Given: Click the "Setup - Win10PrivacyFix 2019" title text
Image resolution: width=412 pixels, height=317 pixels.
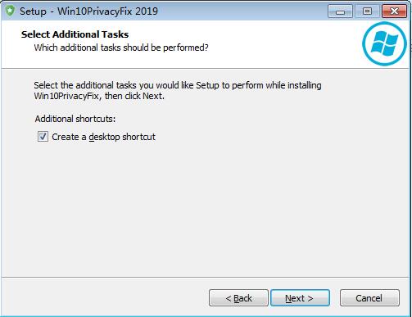Looking at the screenshot, I should [x=88, y=11].
